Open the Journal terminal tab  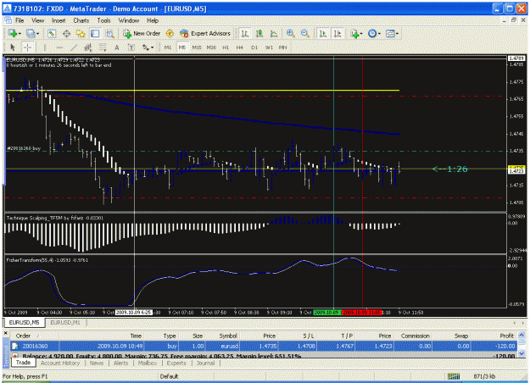pos(205,363)
